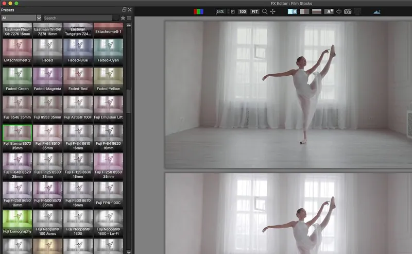The image size is (412, 254).
Task: Select Fuji F-64 8610 16mm preset
Action: click(78, 138)
